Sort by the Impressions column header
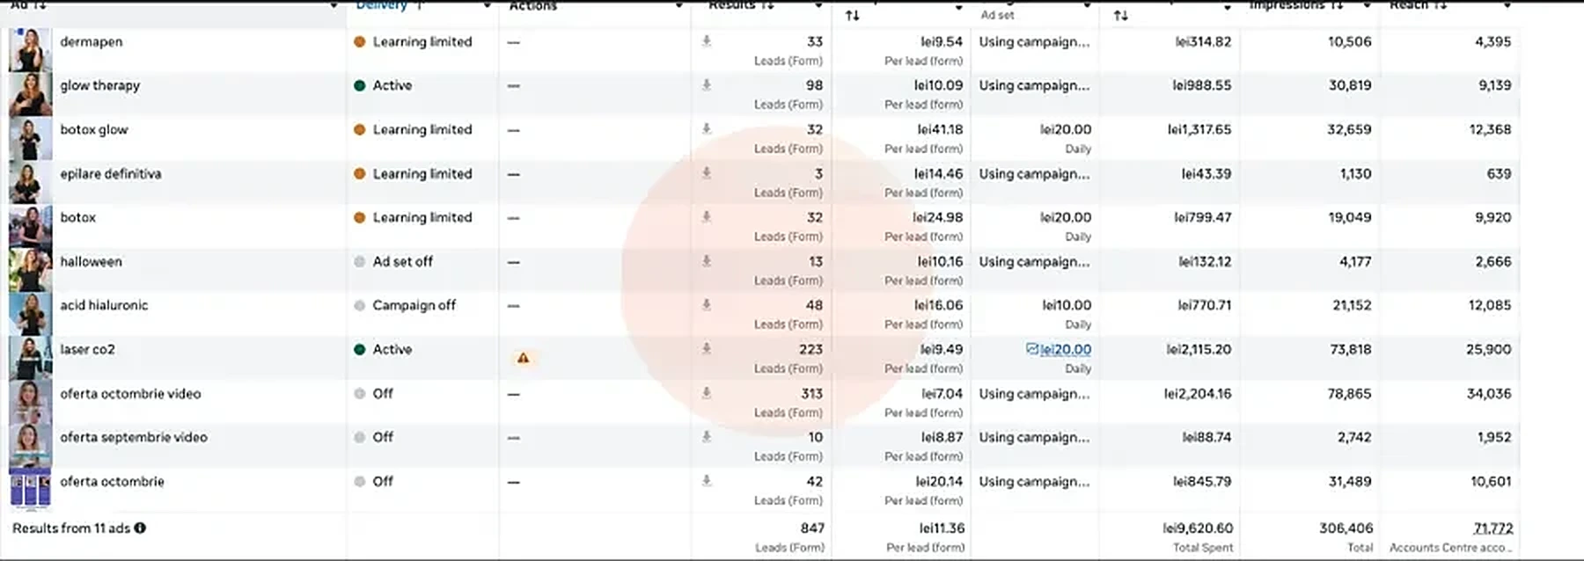The image size is (1584, 561). (x=1287, y=5)
